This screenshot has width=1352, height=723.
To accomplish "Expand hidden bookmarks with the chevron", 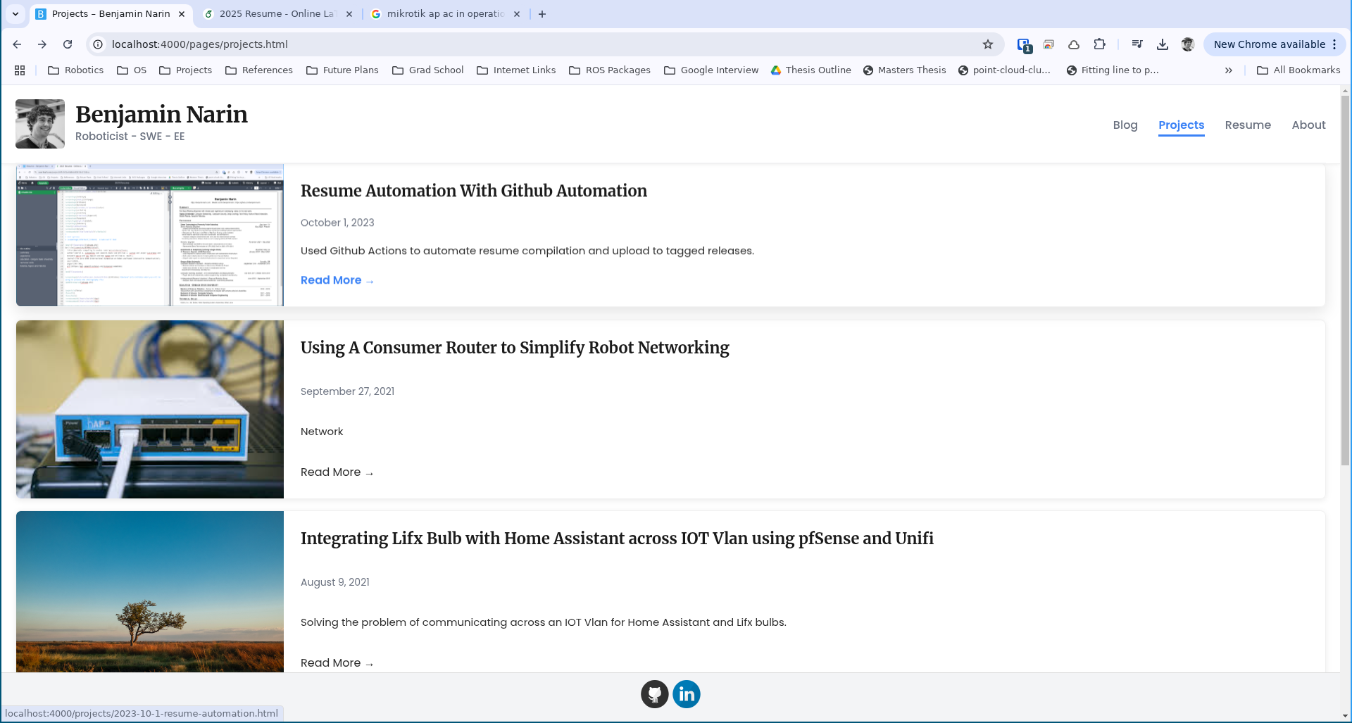I will pos(1229,70).
